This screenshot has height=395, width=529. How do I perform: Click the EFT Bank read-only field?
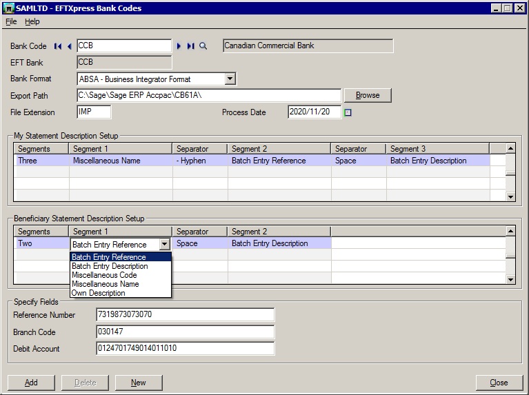(x=124, y=62)
